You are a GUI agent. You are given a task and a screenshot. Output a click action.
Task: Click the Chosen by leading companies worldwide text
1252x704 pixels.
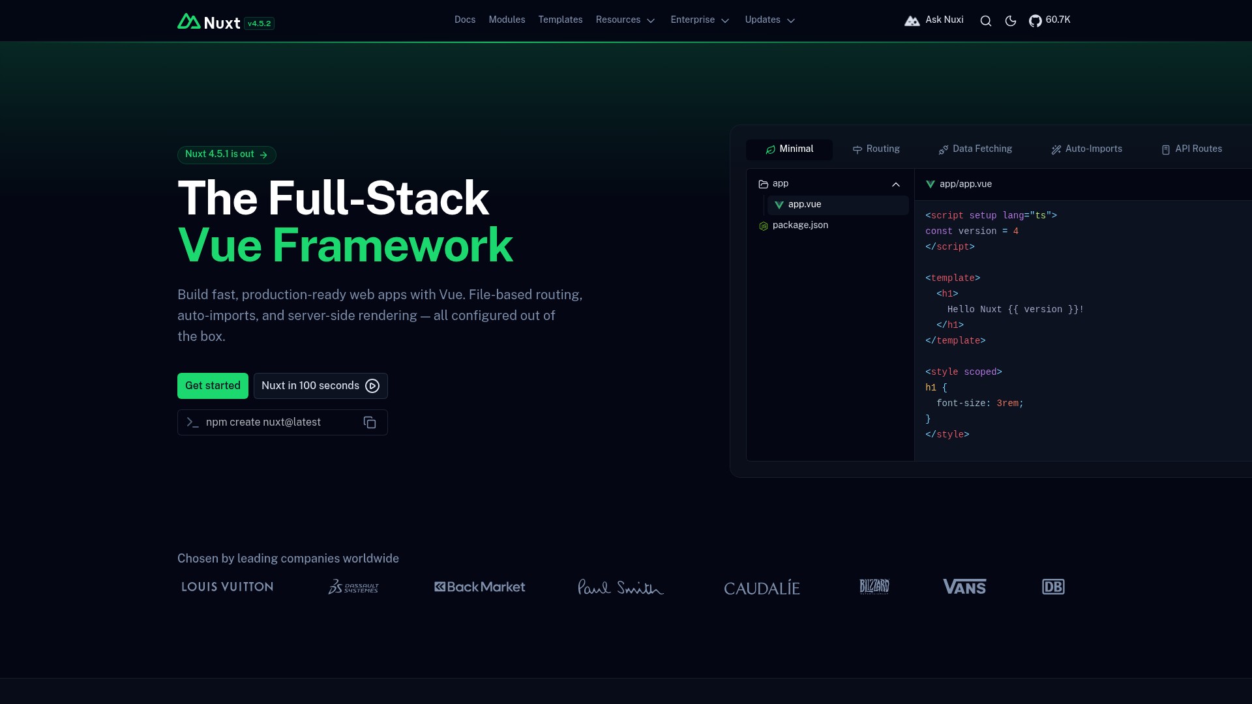[x=288, y=559]
